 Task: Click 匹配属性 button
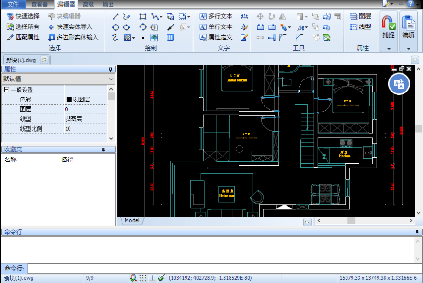click(24, 37)
